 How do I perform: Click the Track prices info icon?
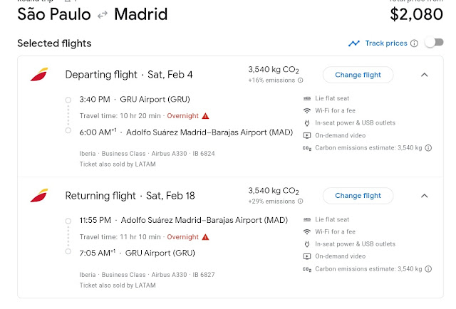pos(414,43)
